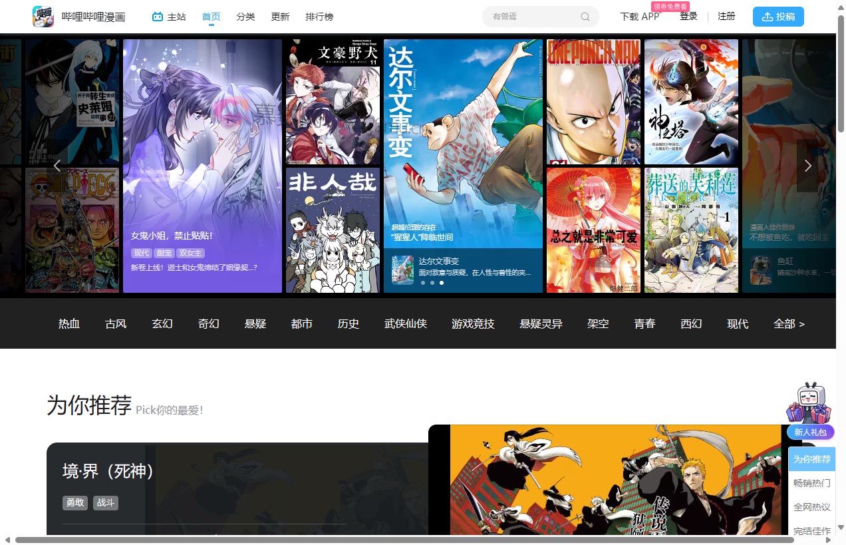Select the second carousel indicator dot
The image size is (846, 545).
coord(432,283)
